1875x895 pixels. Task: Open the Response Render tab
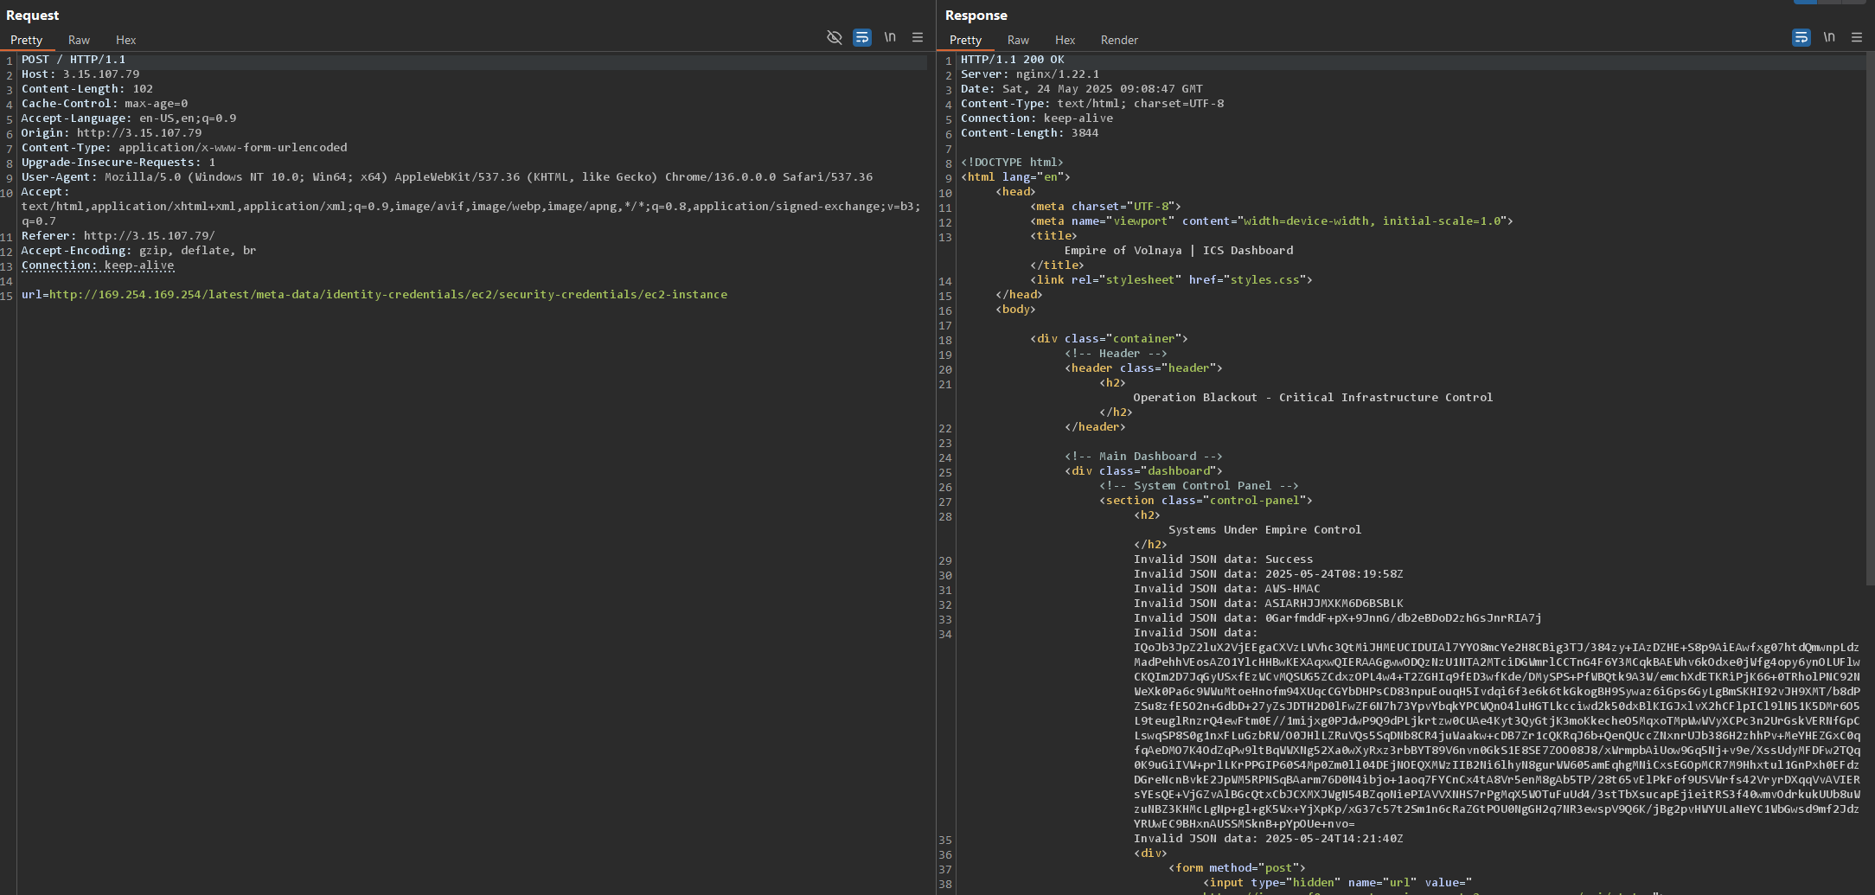click(1119, 40)
